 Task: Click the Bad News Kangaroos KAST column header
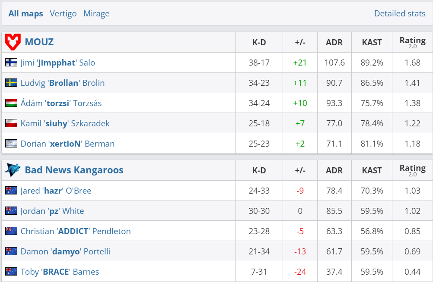click(372, 170)
